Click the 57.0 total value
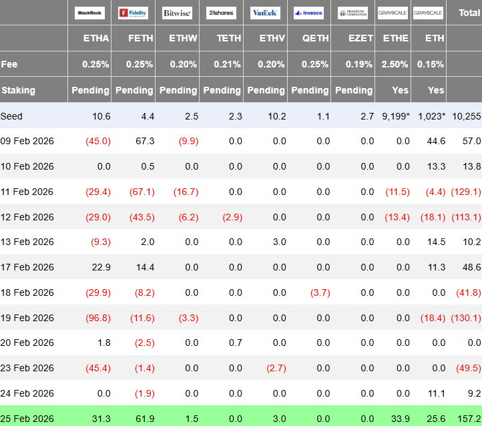This screenshot has height=426, width=482. coord(471,141)
